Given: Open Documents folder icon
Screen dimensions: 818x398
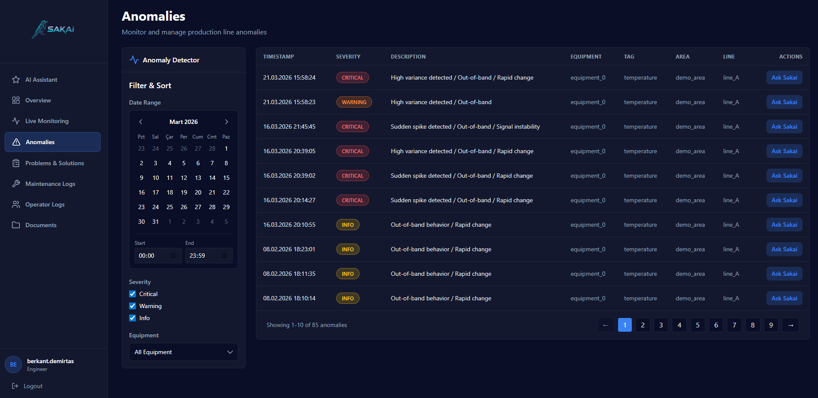Looking at the screenshot, I should 16,225.
